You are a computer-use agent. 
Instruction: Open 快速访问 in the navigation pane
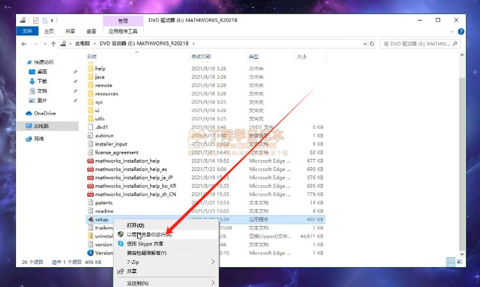pyautogui.click(x=44, y=62)
